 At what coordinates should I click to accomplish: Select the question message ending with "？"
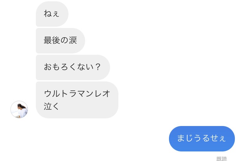click(73, 67)
